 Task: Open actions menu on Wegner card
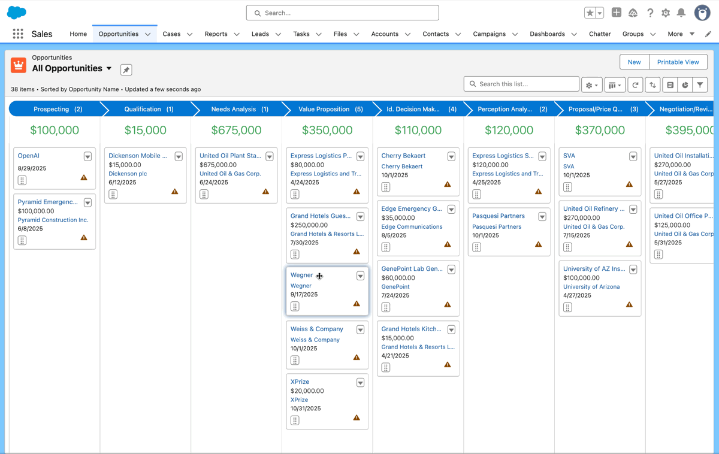pyautogui.click(x=360, y=276)
